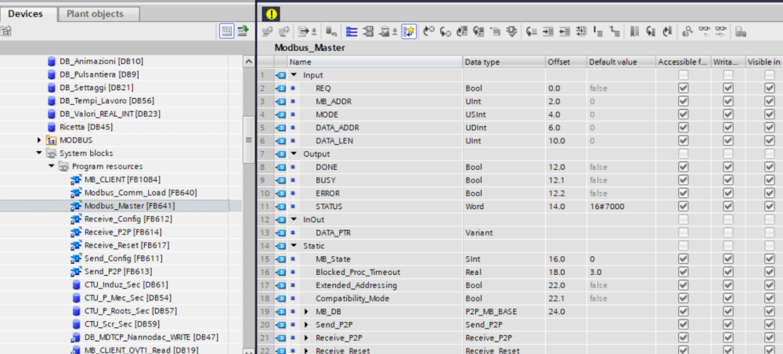Viewport: 783px width, 354px height.
Task: Click the Default value column header
Action: [621, 62]
